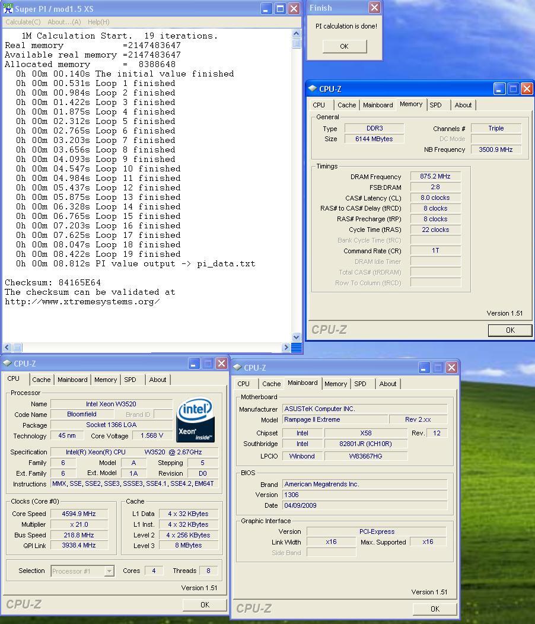Viewport: 535px width, 624px height.
Task: Close the Finish dialog
Action: pos(374,8)
